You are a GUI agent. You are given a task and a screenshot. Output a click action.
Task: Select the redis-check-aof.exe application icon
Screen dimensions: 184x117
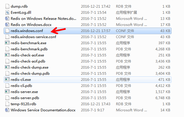(7, 55)
